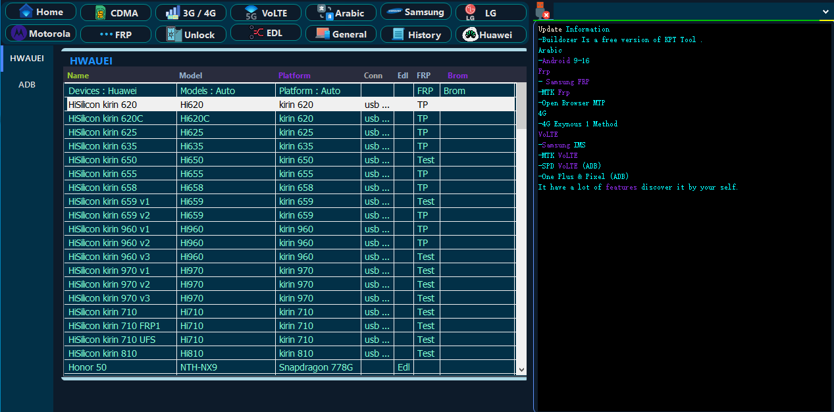This screenshot has width=834, height=412.
Task: Click the History button's list icon
Action: (398, 34)
